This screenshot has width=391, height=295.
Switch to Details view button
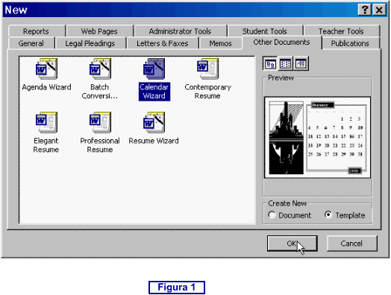(x=301, y=64)
